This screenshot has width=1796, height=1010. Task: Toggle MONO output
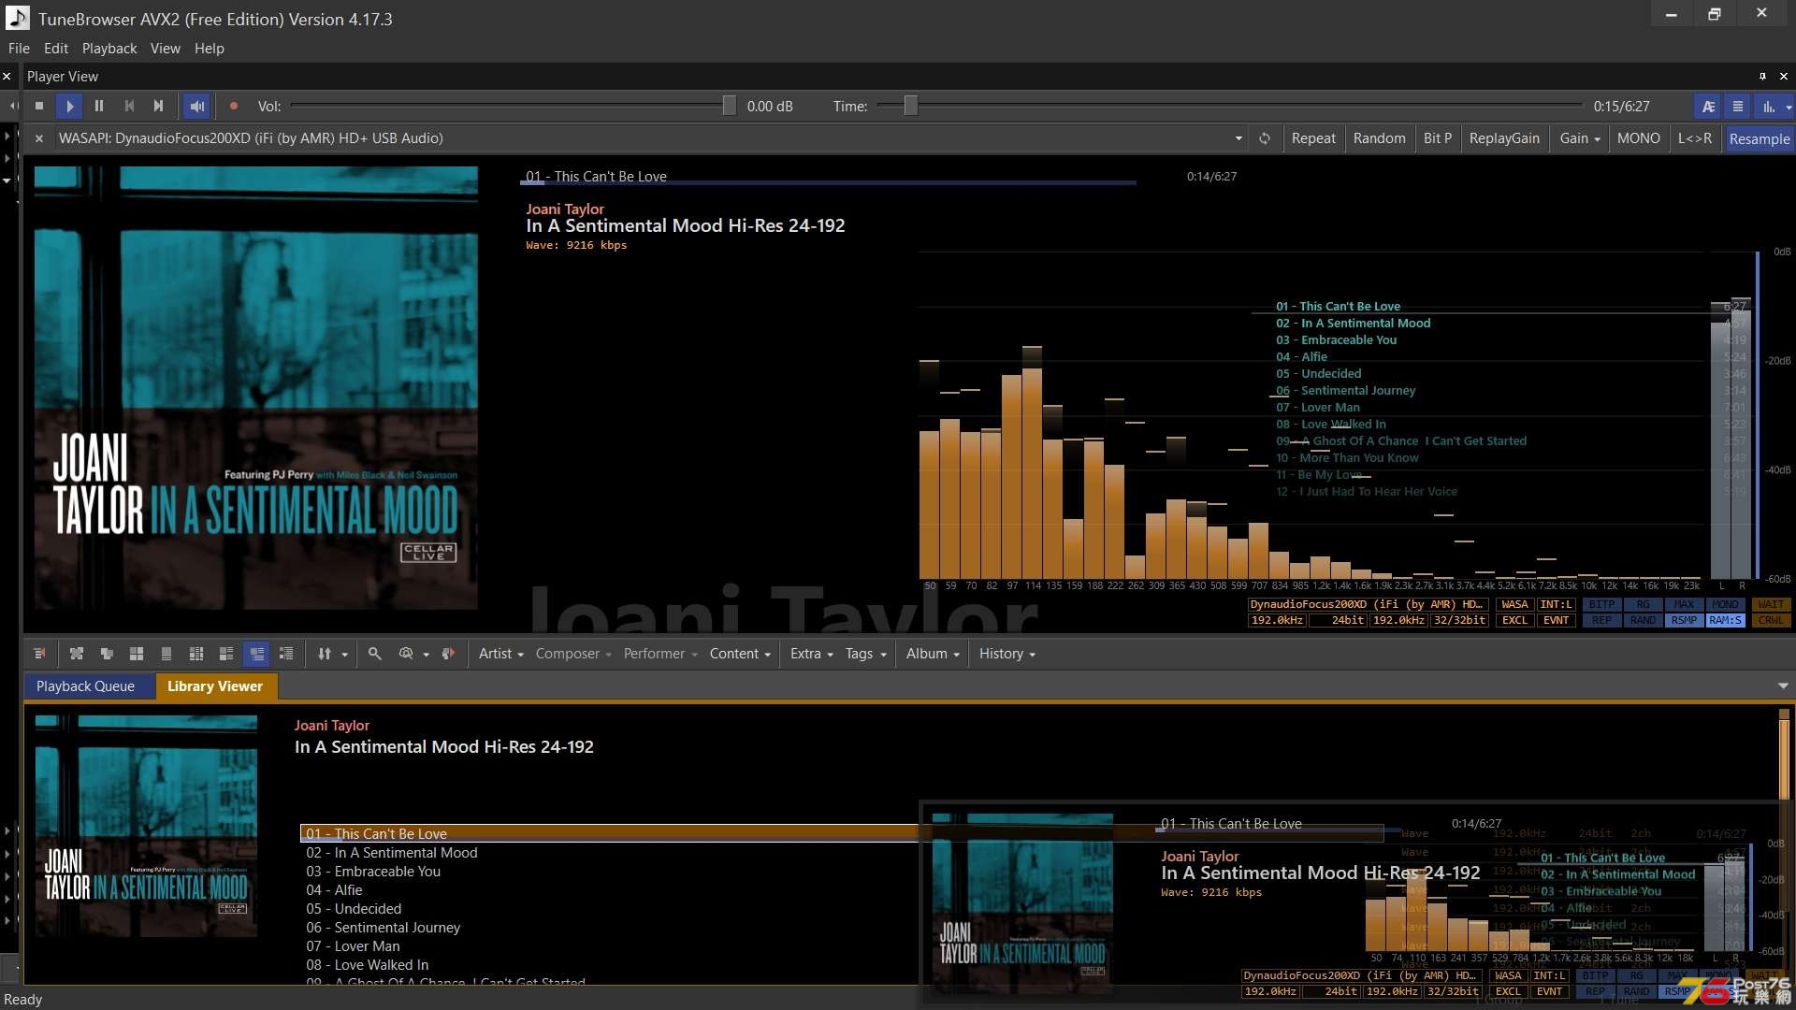point(1639,138)
